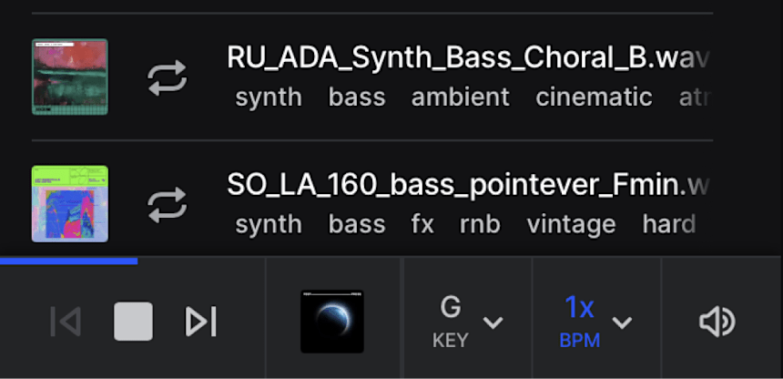Viewport: 783px width, 379px height.
Task: Skip to the previous sample
Action: [66, 321]
